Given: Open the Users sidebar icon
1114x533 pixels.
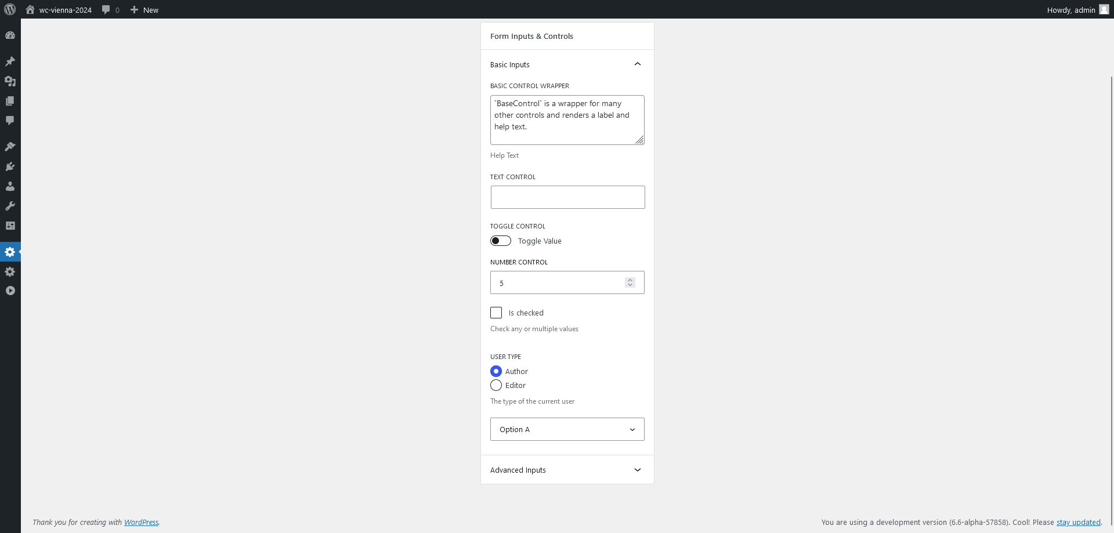Looking at the screenshot, I should coord(10,186).
